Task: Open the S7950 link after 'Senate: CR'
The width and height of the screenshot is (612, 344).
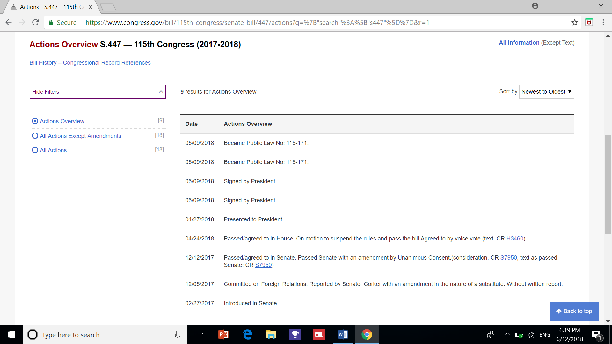Action: [x=263, y=265]
